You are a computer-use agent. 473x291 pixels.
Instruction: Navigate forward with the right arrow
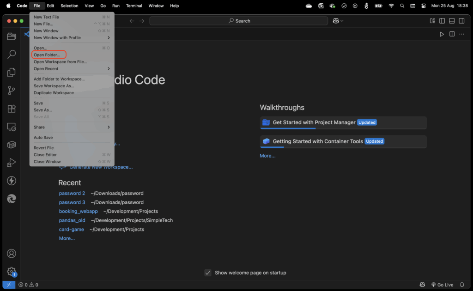tap(142, 21)
